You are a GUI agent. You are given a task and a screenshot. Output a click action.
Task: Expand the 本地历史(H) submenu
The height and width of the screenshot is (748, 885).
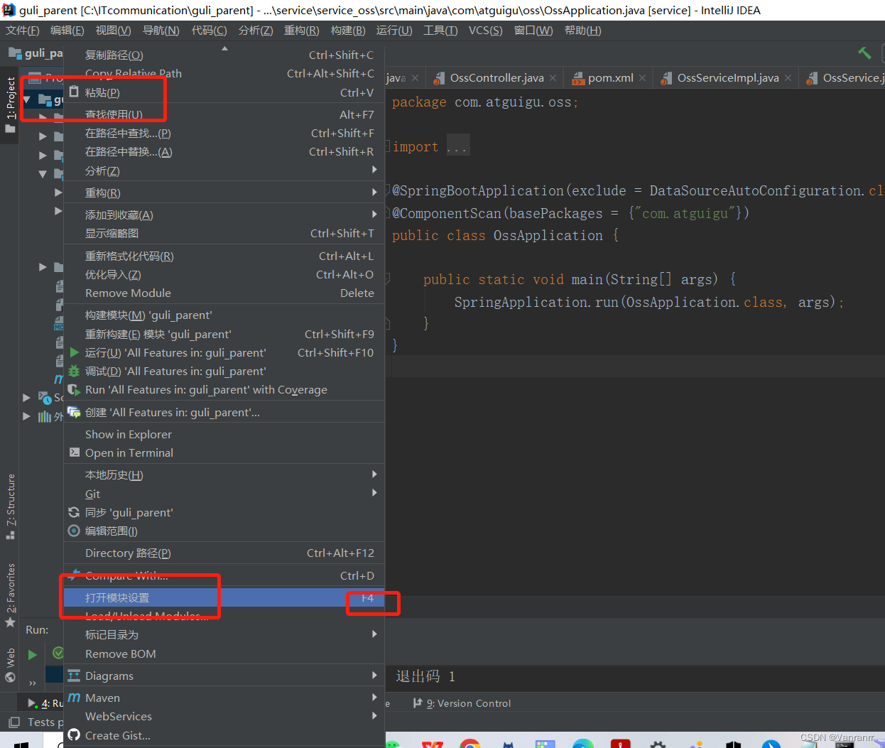tap(224, 475)
